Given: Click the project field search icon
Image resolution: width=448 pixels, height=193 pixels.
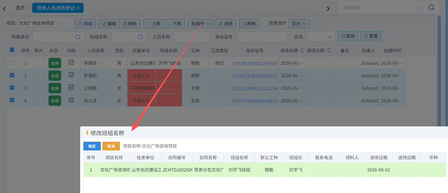Looking at the screenshot, I should coord(69,23).
